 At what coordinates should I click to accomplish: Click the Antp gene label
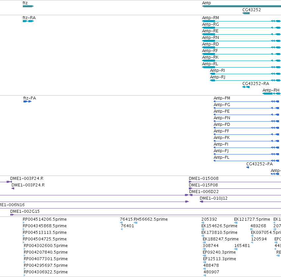[206, 3]
